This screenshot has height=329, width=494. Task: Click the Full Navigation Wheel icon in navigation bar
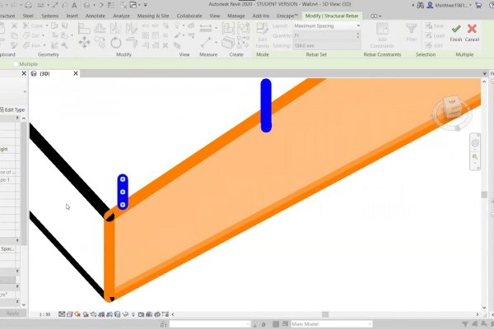pos(475,143)
